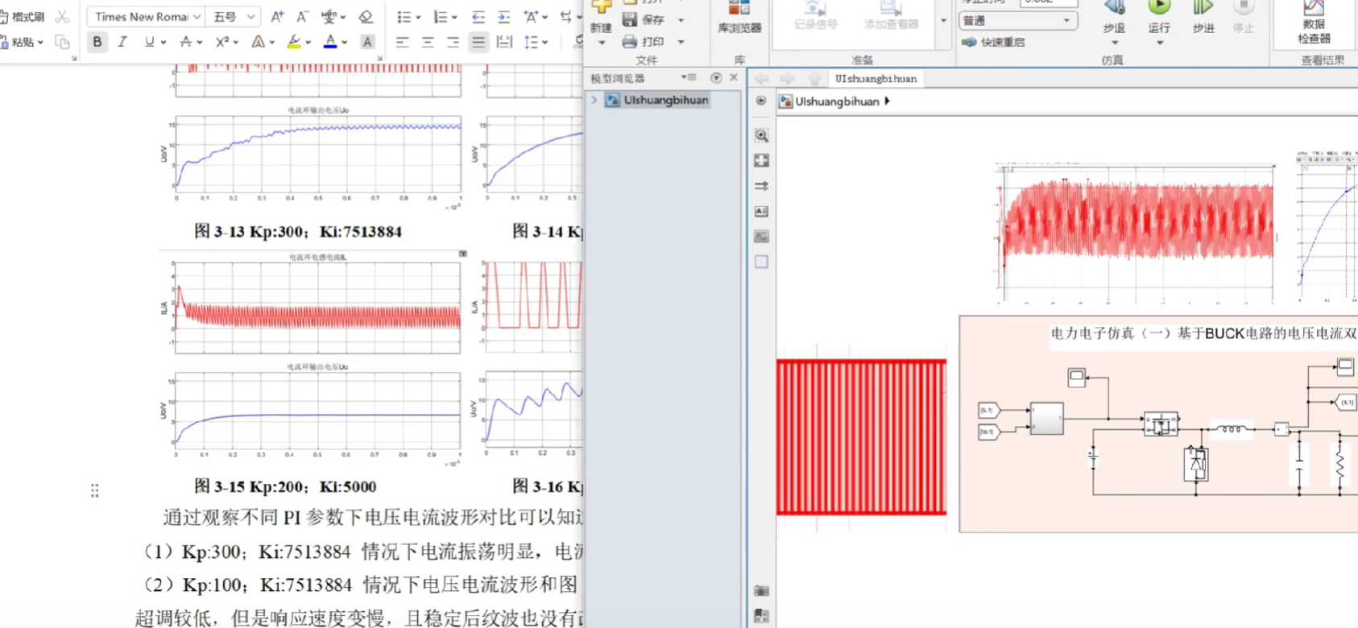Open simulation mode dropdown showing 普通
The width and height of the screenshot is (1358, 628).
point(1018,21)
